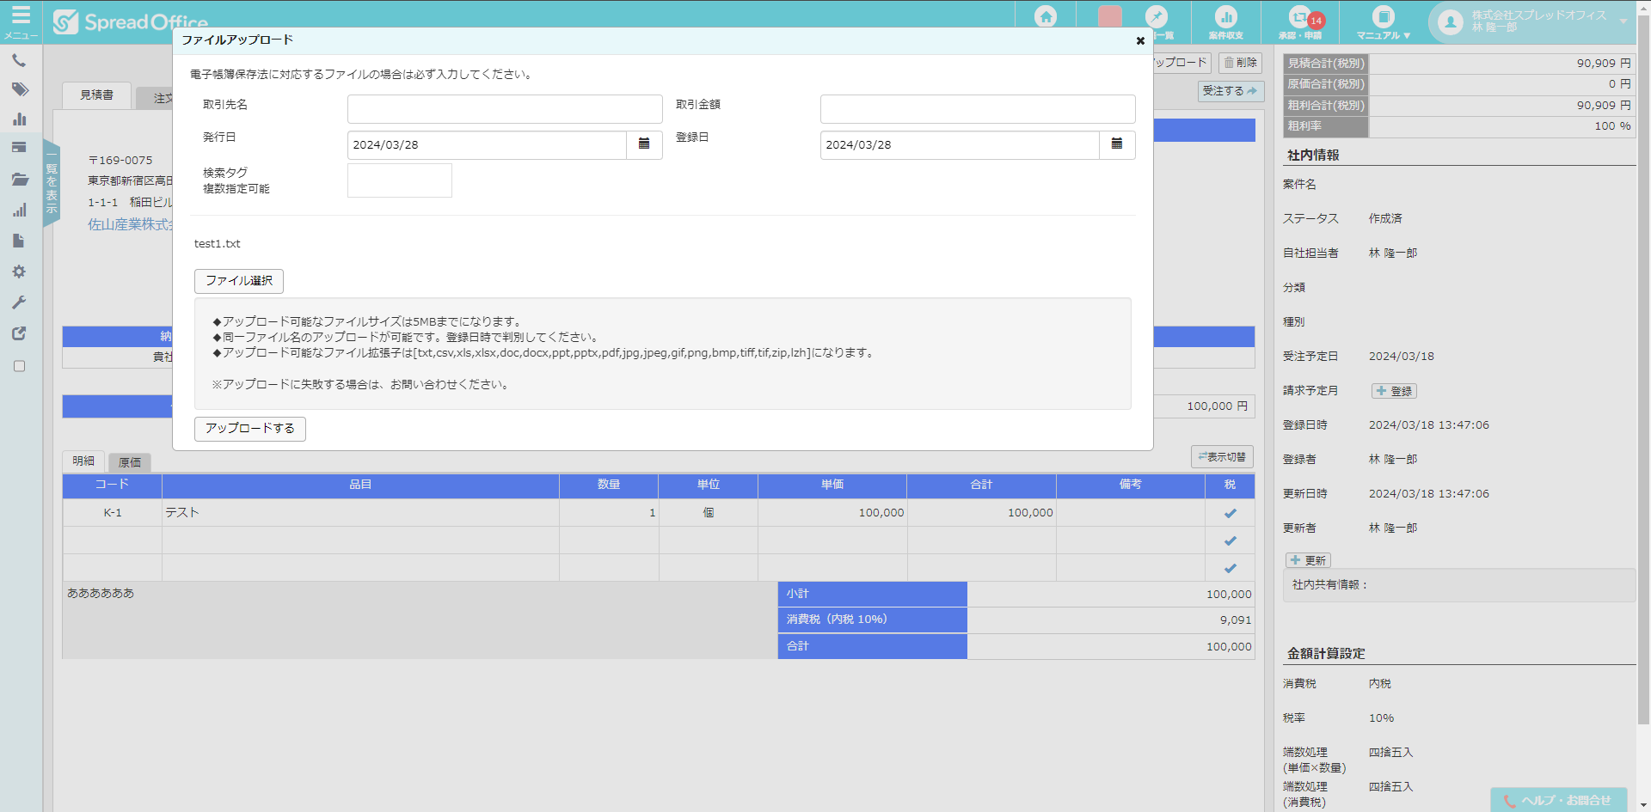Open the ヘルプ・お問合せ button
This screenshot has width=1651, height=812.
[x=1558, y=800]
